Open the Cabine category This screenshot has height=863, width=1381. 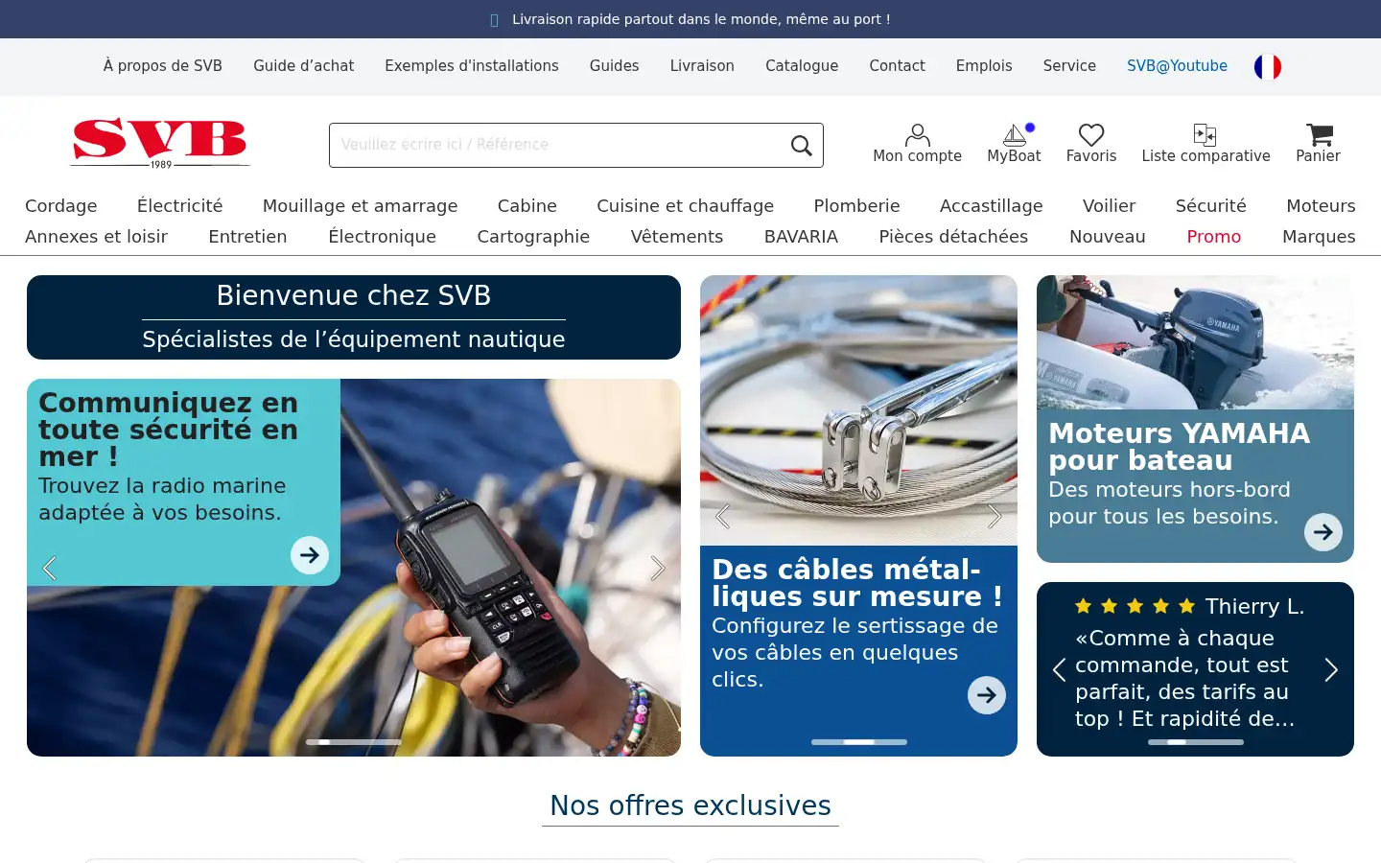tap(527, 206)
